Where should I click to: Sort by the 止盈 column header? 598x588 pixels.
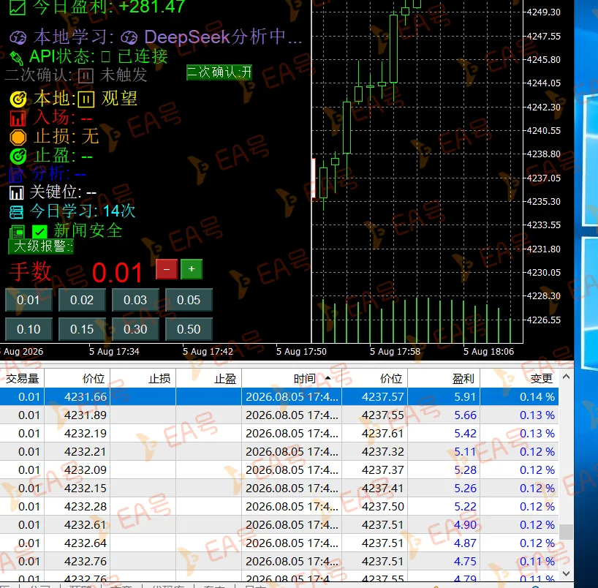[x=209, y=378]
